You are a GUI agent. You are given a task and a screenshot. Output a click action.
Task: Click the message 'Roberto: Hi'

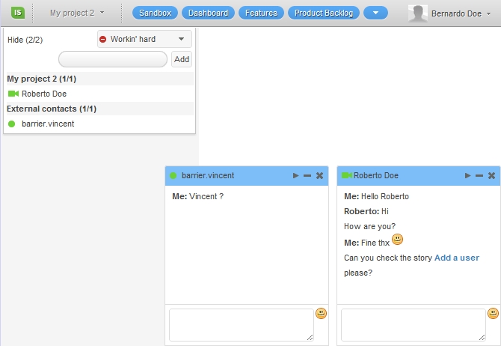366,211
